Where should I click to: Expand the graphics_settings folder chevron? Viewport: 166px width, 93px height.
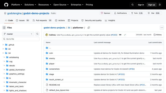pos(4,74)
